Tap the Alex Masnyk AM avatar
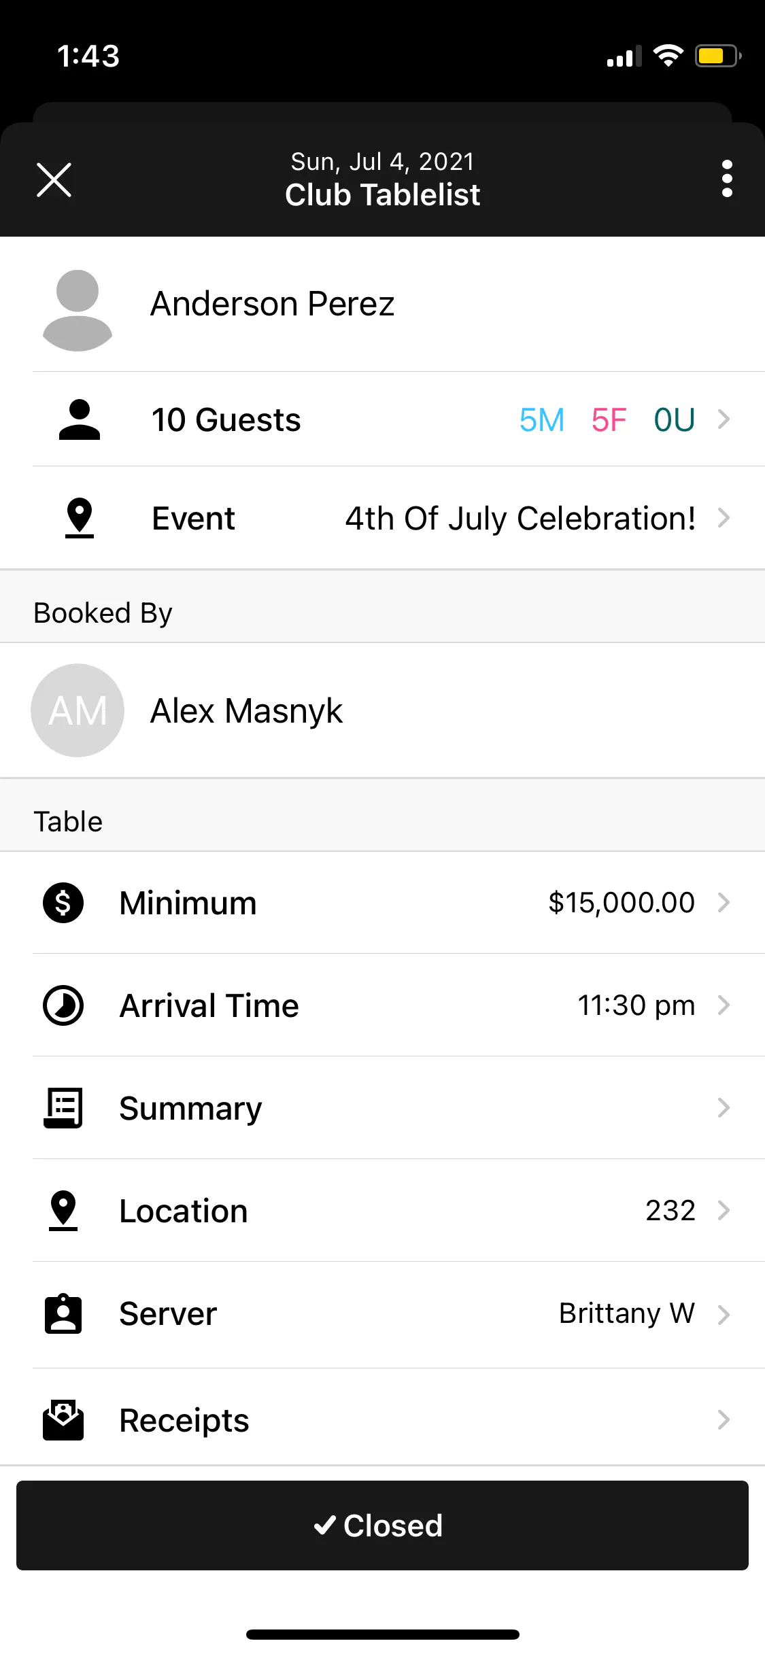Image resolution: width=765 pixels, height=1656 pixels. pyautogui.click(x=78, y=710)
